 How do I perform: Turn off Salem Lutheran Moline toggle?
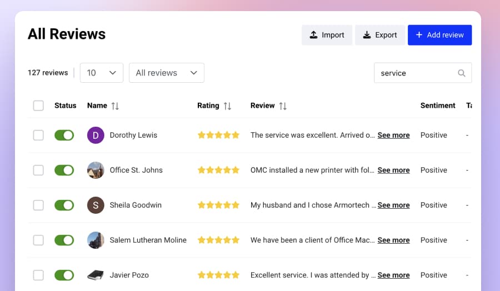[x=64, y=240]
